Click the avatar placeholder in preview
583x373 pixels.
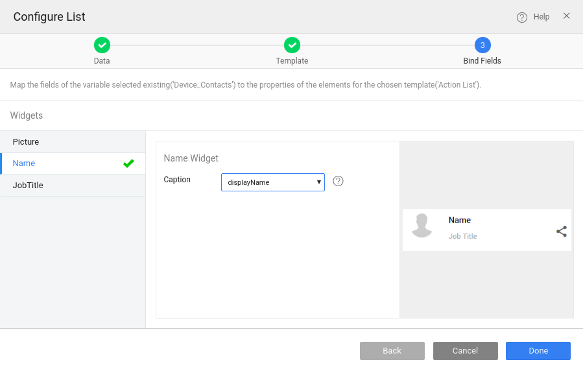click(422, 226)
